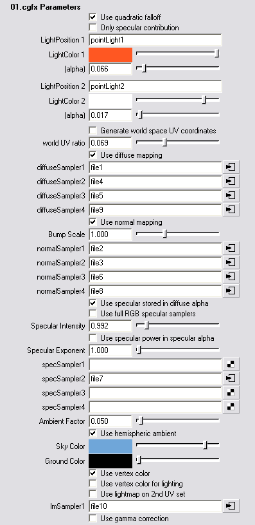Open the connection icon for diffuseSampler4 file9
Viewport: 255px width, 525px height.
click(231, 209)
